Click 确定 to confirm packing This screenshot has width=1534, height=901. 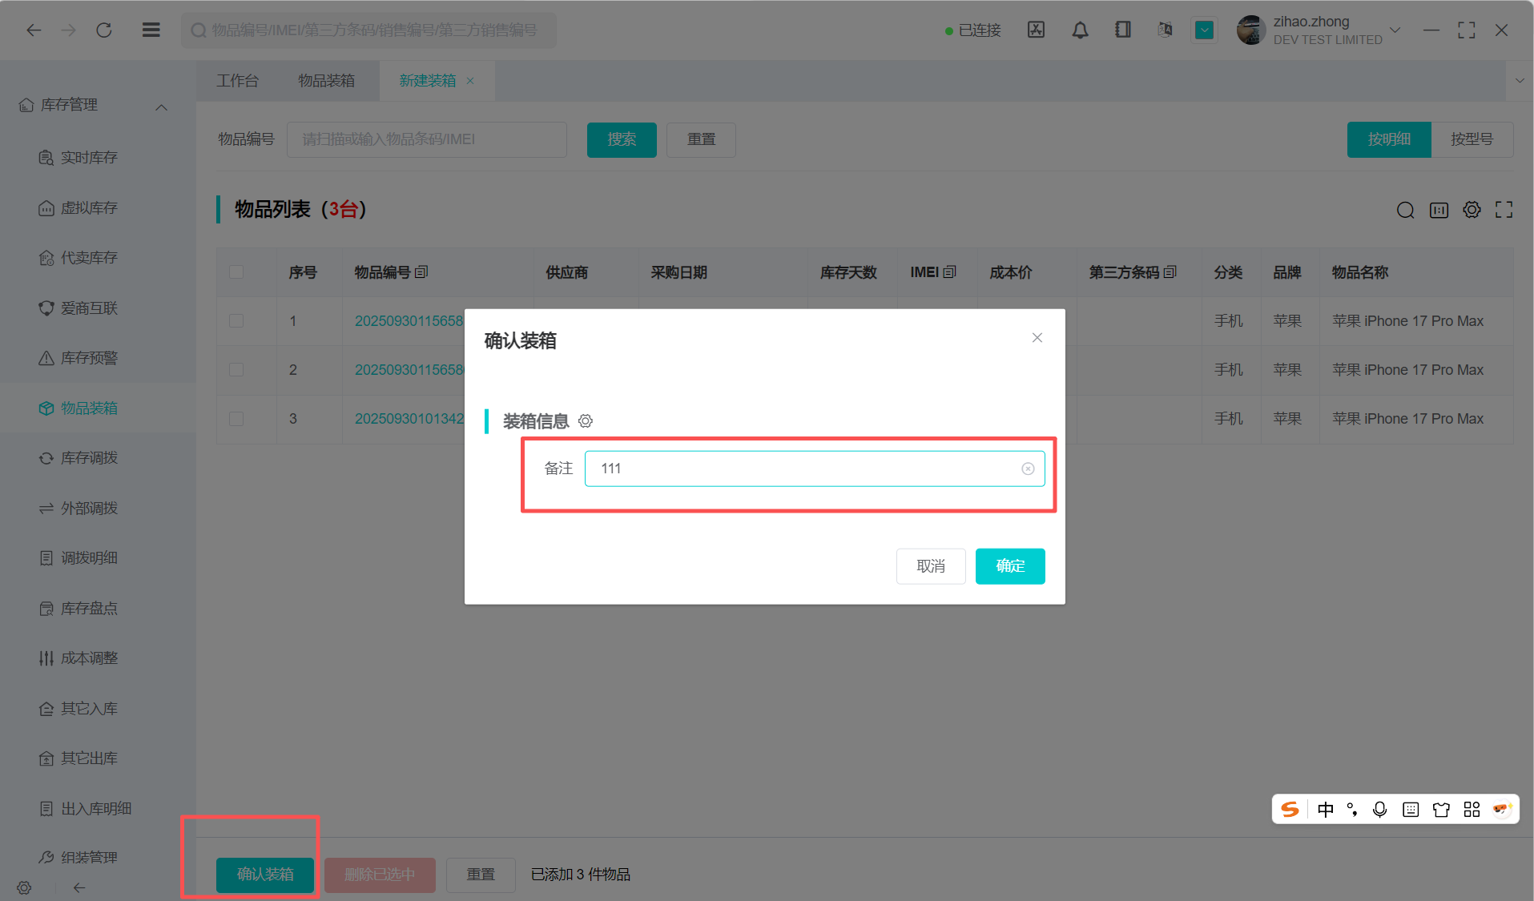tap(1009, 566)
